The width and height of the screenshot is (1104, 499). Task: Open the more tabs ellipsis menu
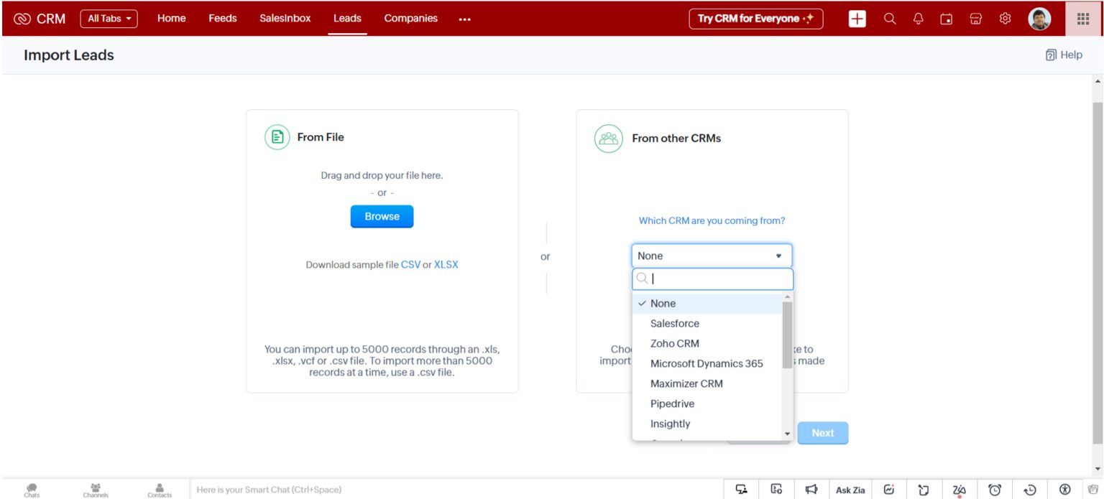[464, 18]
